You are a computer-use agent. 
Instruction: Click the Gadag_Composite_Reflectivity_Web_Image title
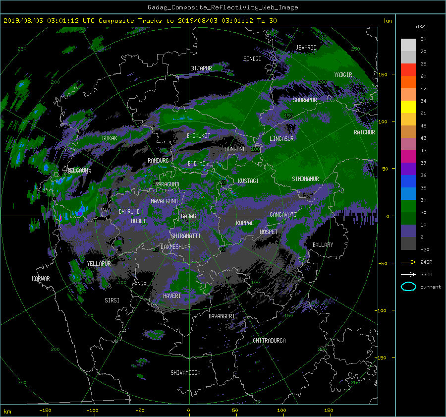[x=223, y=7]
